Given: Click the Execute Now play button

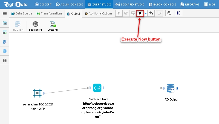Looking at the screenshot, I should point(140,13).
